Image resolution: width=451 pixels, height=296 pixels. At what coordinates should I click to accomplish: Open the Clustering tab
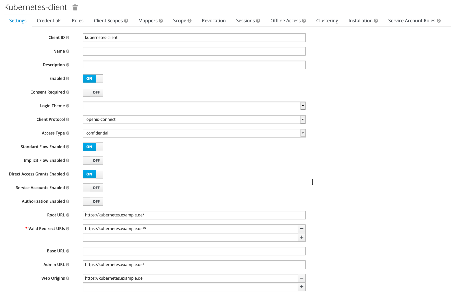click(x=327, y=21)
